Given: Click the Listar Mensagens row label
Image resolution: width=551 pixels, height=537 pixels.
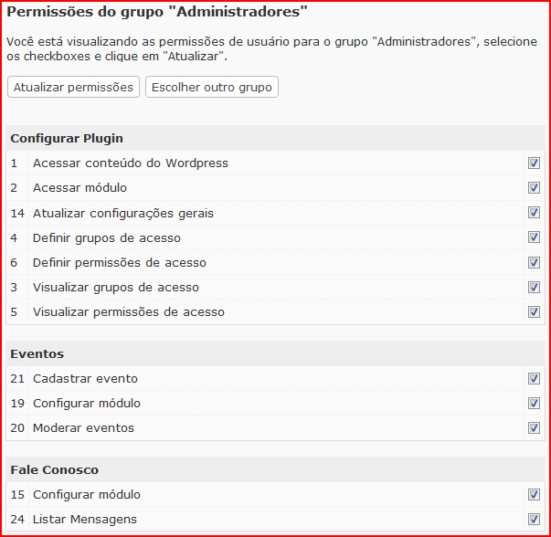Looking at the screenshot, I should (85, 520).
